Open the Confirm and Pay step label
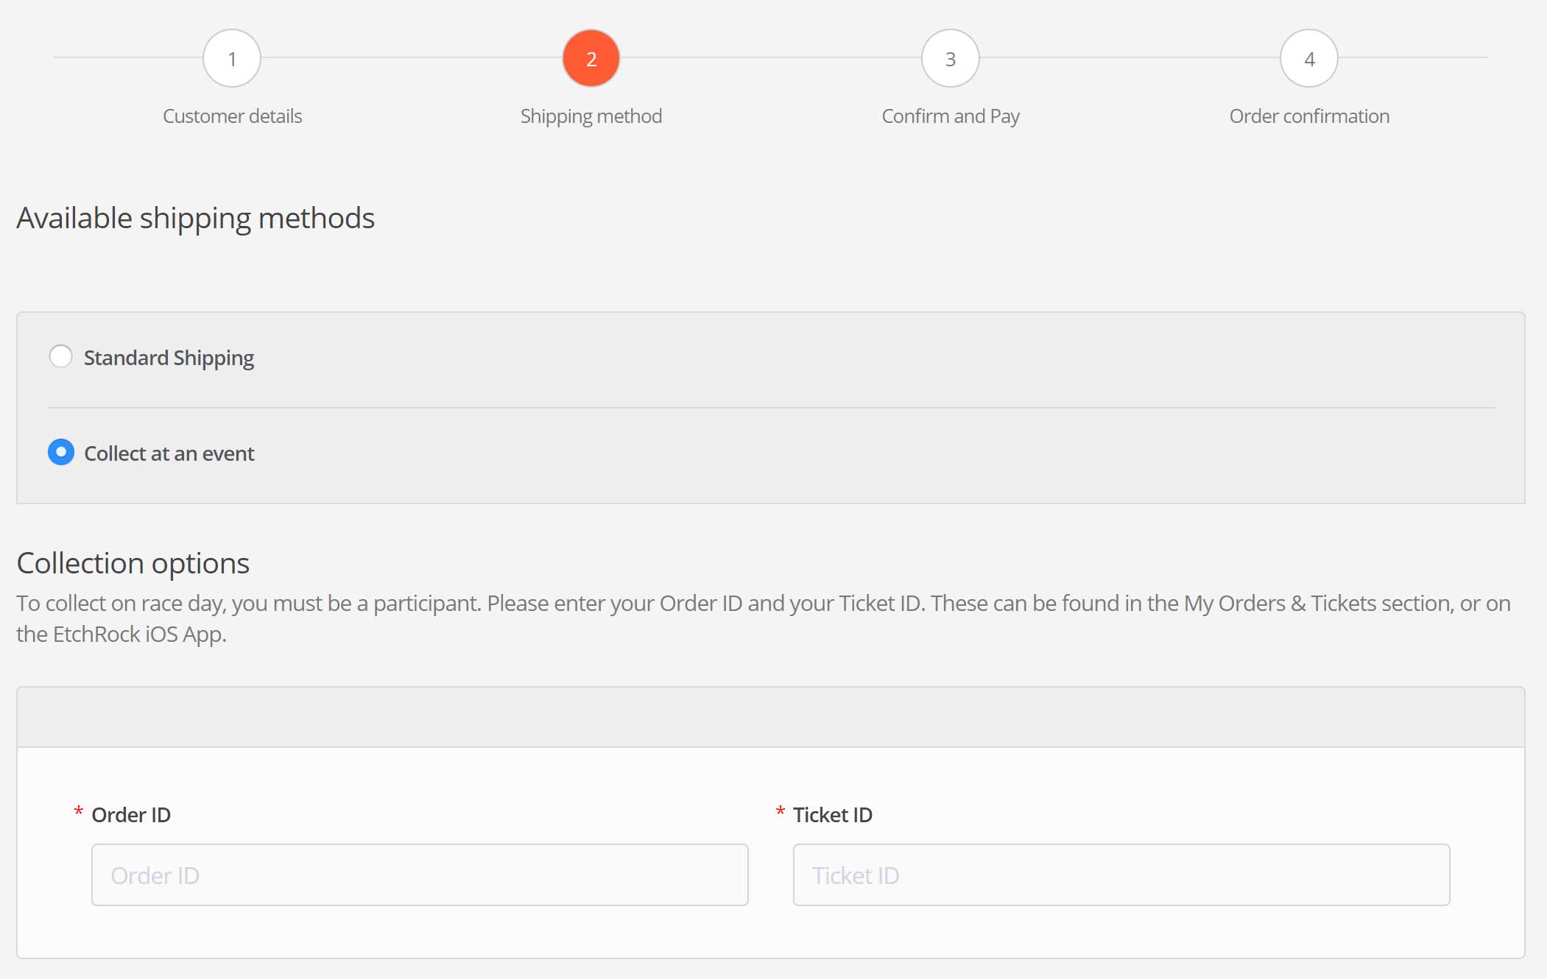Screen dimensions: 1547x979 [950, 116]
